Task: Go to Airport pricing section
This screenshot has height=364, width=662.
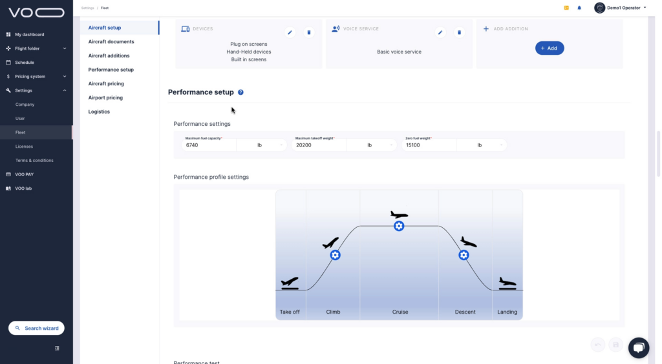Action: 105,98
